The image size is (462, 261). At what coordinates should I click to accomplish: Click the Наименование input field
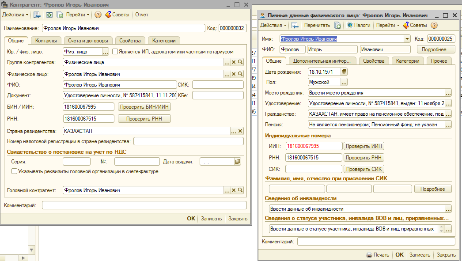point(124,28)
